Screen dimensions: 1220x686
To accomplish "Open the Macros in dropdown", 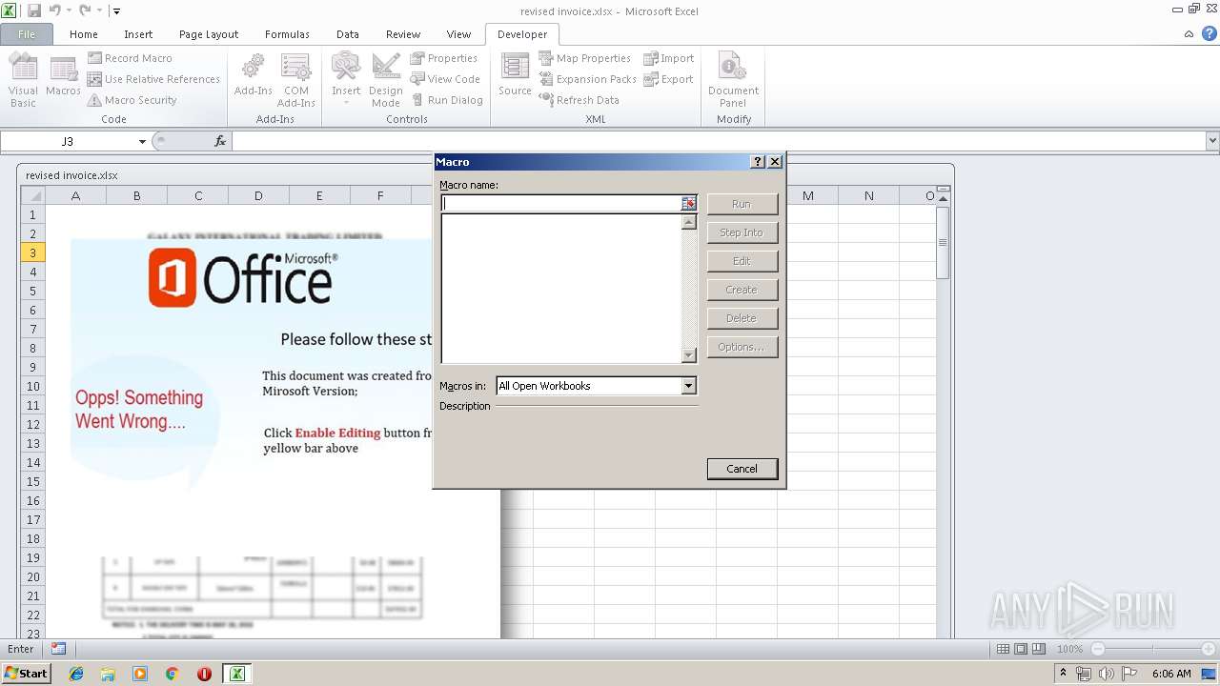I will click(689, 386).
